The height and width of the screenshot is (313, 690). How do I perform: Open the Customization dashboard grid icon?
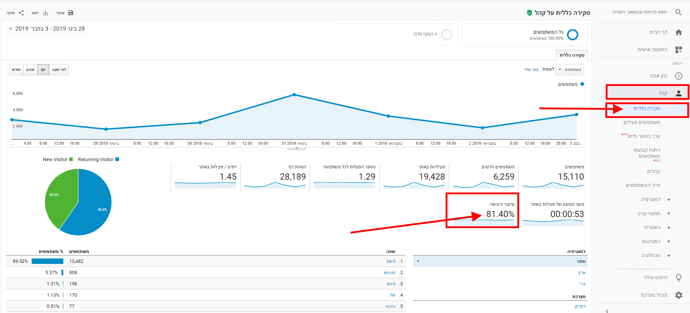coord(678,49)
